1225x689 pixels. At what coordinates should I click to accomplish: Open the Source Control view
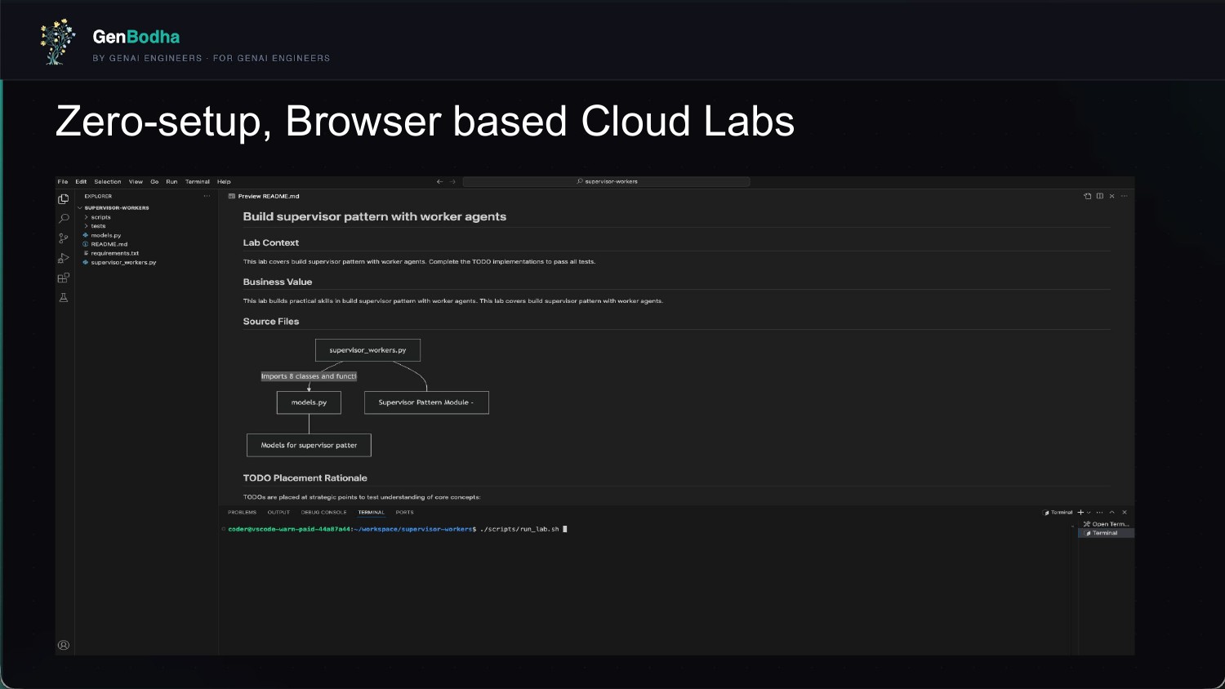click(x=64, y=238)
